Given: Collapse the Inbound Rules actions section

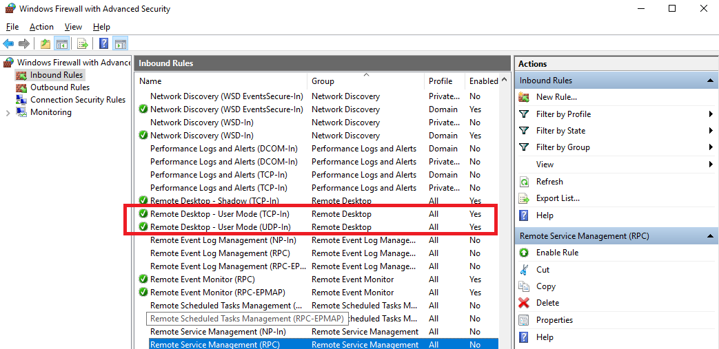Looking at the screenshot, I should point(710,81).
